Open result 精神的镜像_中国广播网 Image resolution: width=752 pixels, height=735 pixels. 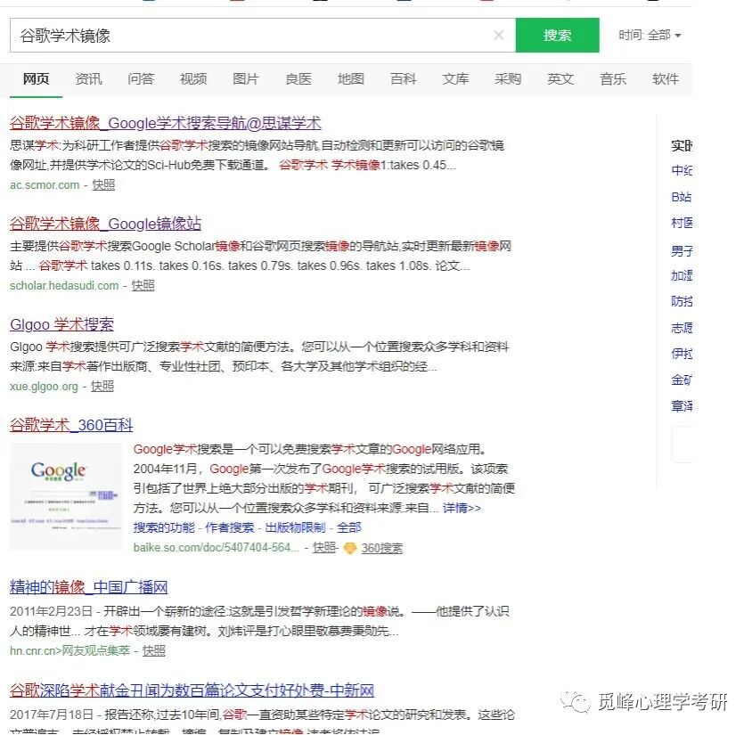pyautogui.click(x=89, y=587)
